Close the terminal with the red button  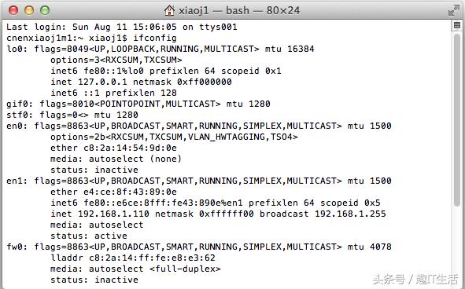[13, 11]
